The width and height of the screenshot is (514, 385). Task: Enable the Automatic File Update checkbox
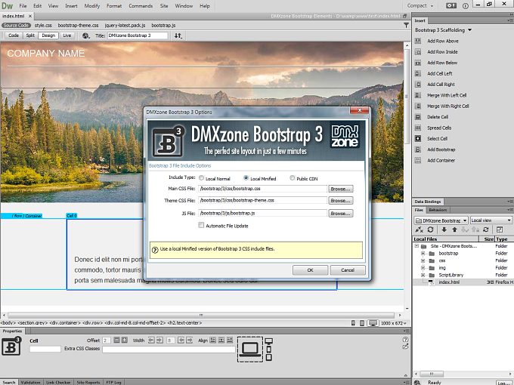[x=201, y=225]
